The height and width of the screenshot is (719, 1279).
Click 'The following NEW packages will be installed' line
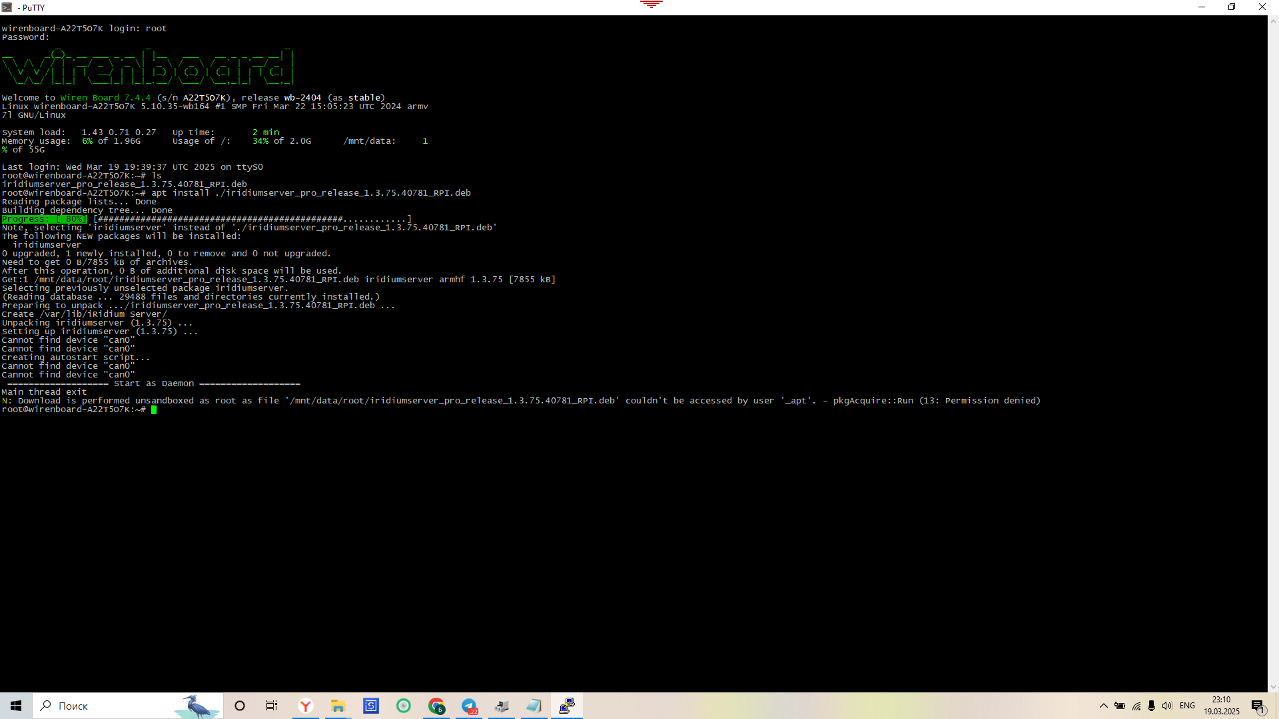(x=121, y=236)
